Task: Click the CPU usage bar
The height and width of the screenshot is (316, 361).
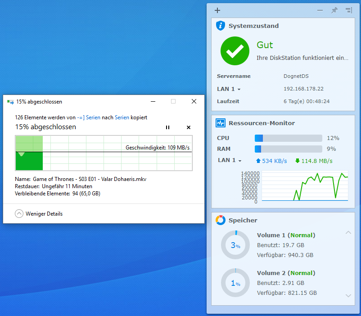Action: pyautogui.click(x=288, y=138)
